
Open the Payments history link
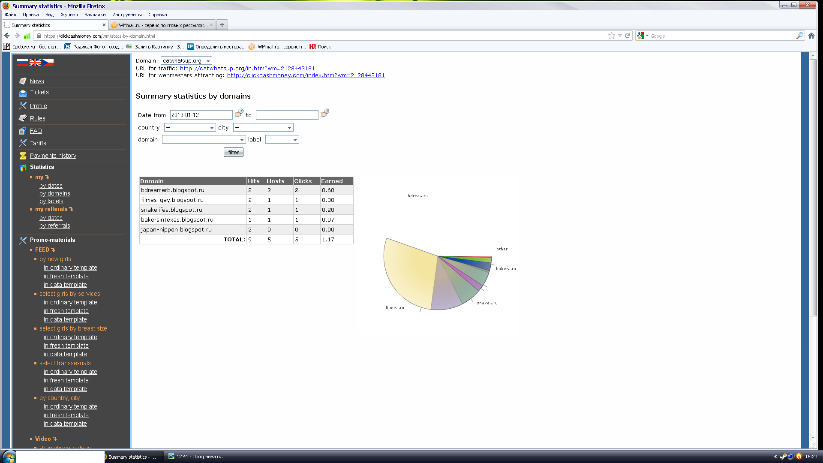[53, 156]
